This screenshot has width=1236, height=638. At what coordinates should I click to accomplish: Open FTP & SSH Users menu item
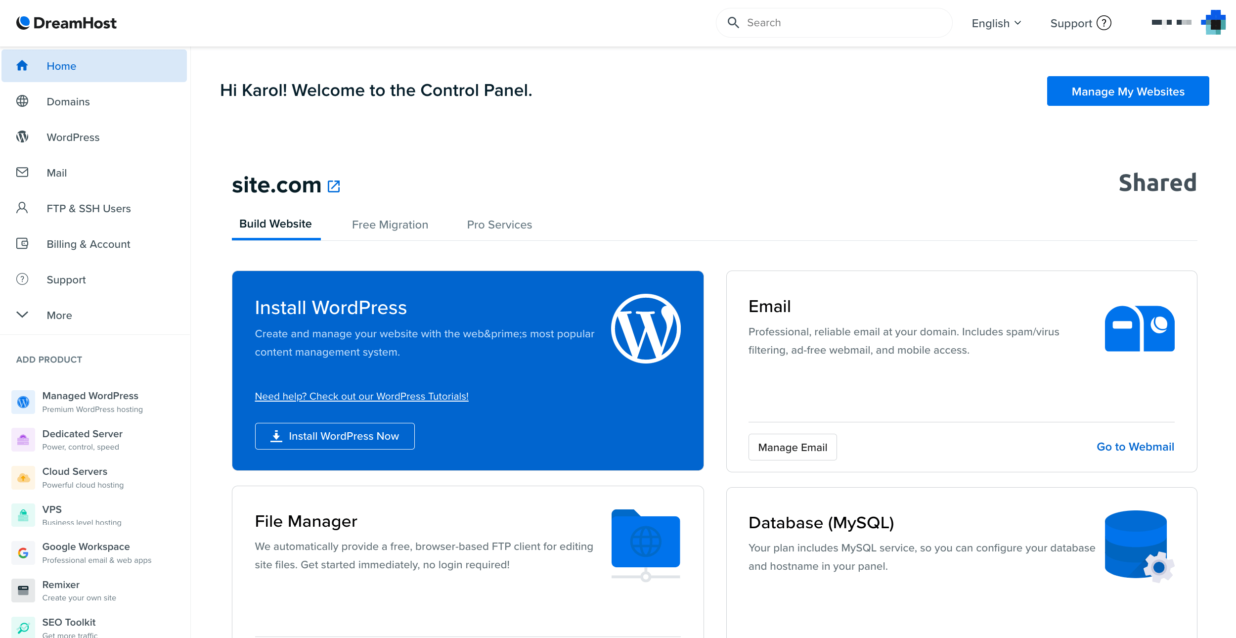point(94,208)
